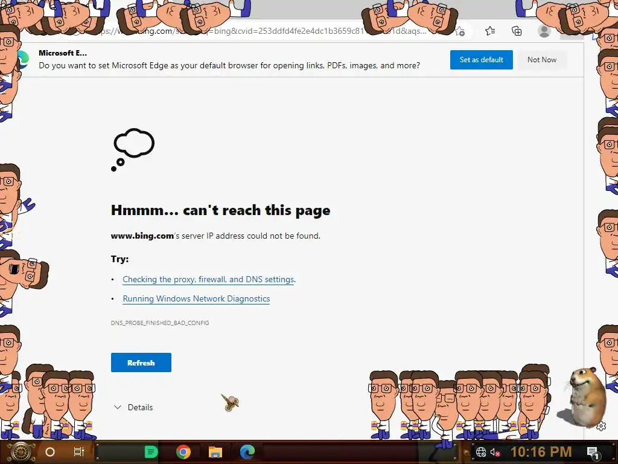Viewport: 618px width, 464px height.
Task: Open the Action Center notifications icon
Action: pyautogui.click(x=593, y=452)
